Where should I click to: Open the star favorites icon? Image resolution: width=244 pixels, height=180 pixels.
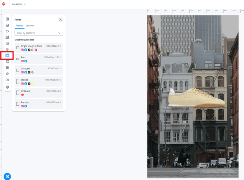click(x=7, y=74)
